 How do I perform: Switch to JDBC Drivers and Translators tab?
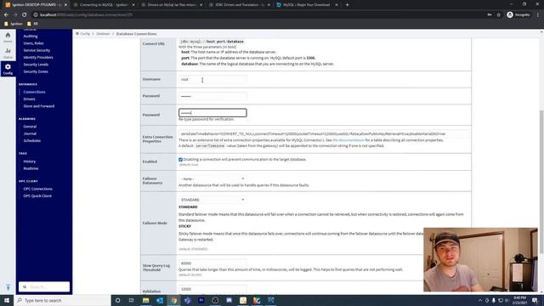240,5
